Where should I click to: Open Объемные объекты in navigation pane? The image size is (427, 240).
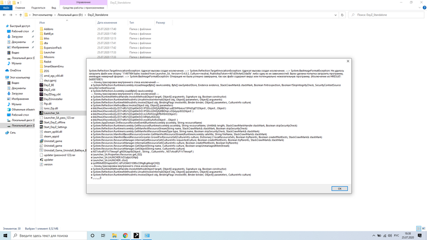tap(23, 109)
